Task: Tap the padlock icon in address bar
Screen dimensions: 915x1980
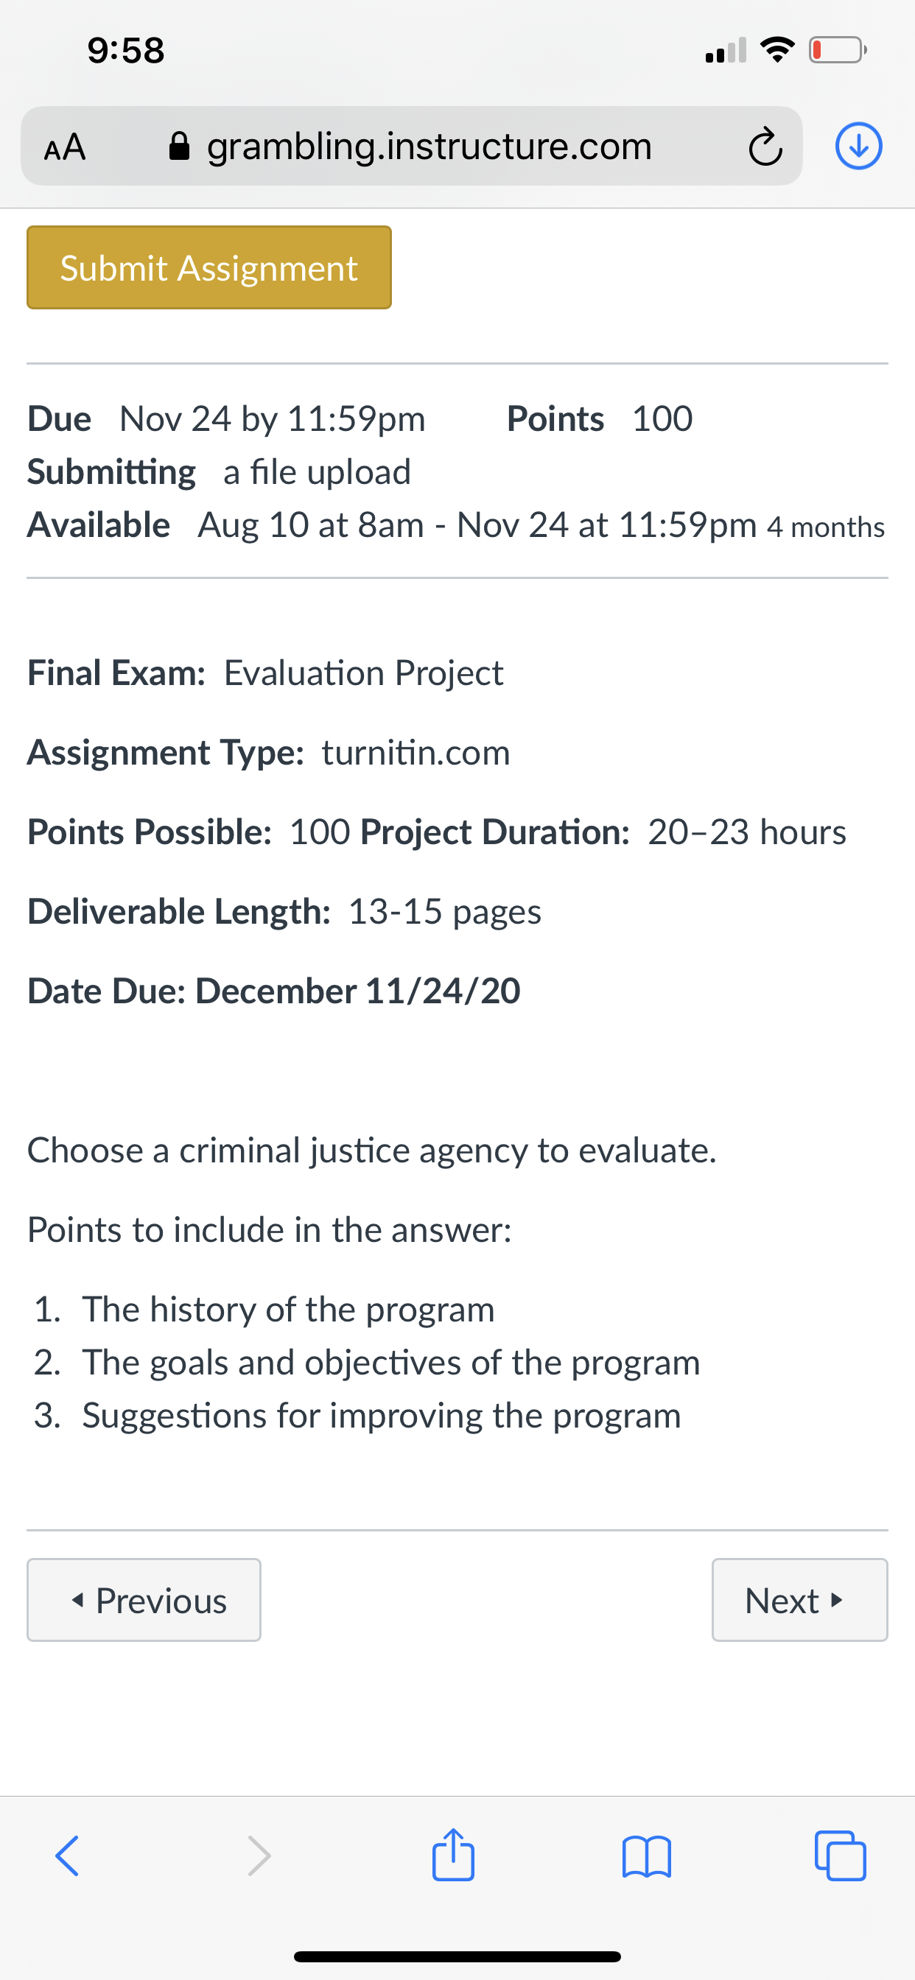Action: 179,146
